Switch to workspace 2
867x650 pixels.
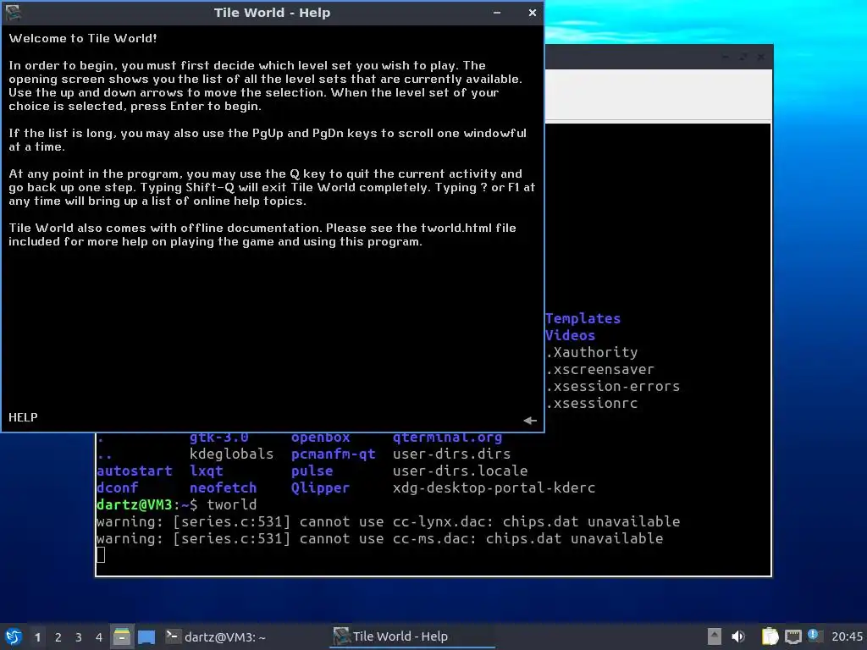[58, 637]
